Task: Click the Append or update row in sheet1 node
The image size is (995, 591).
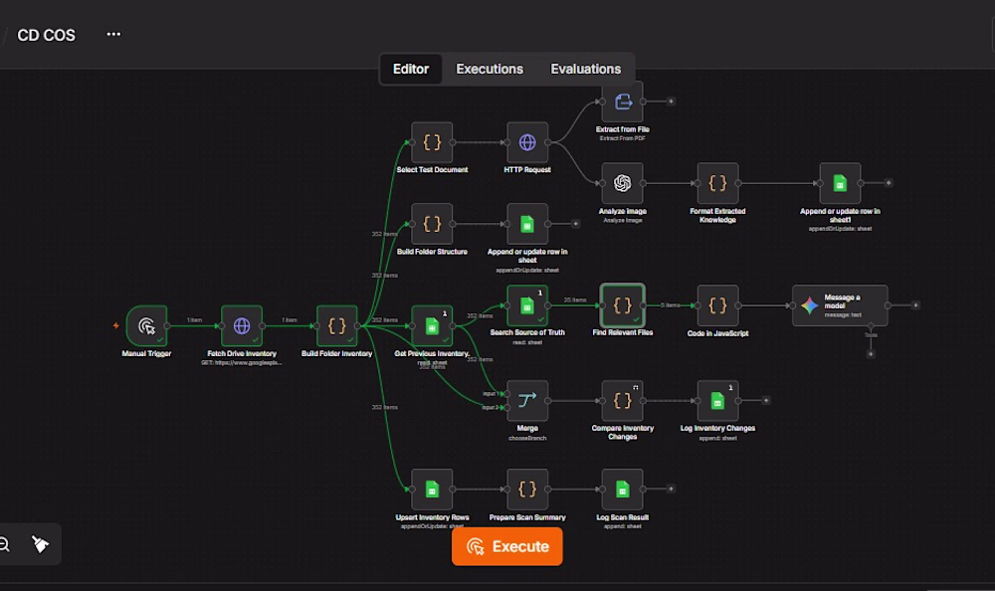Action: tap(840, 183)
